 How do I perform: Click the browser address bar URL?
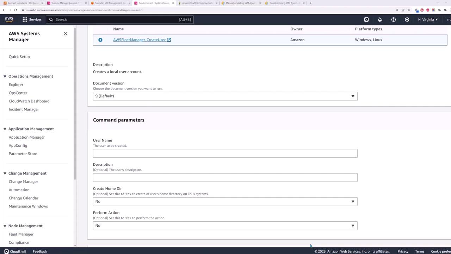pyautogui.click(x=84, y=10)
